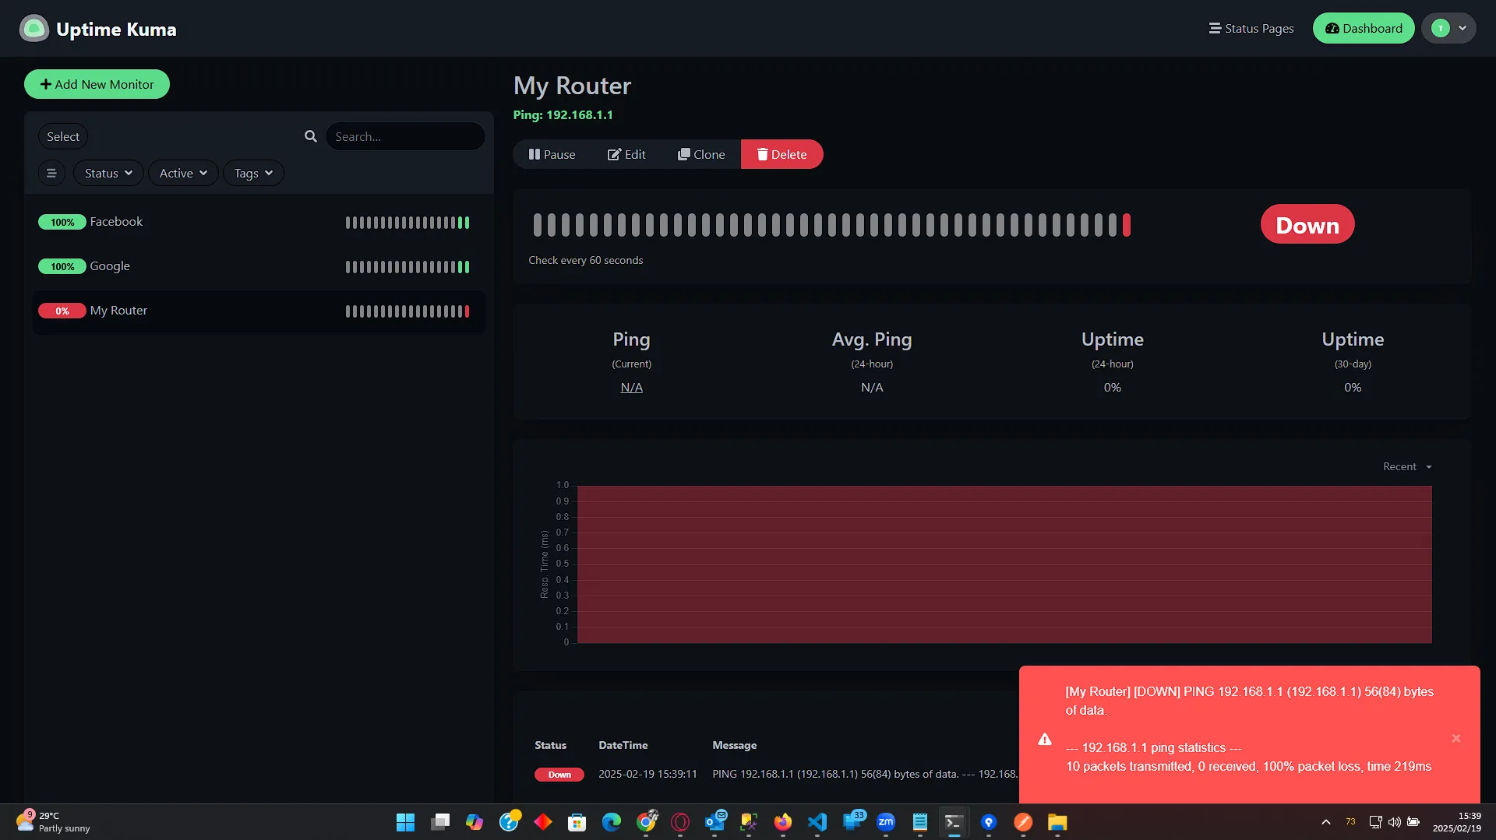
Task: Open Firefox from the taskbar
Action: pyautogui.click(x=783, y=822)
